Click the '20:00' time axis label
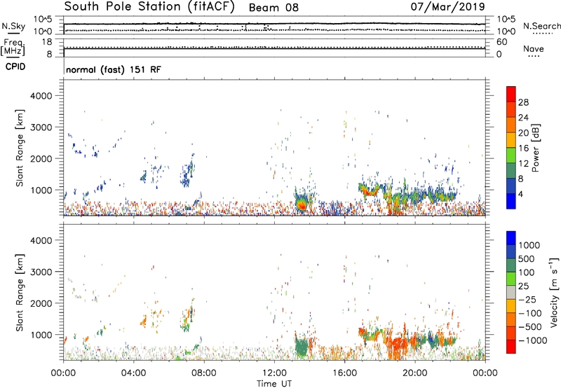 pos(414,373)
